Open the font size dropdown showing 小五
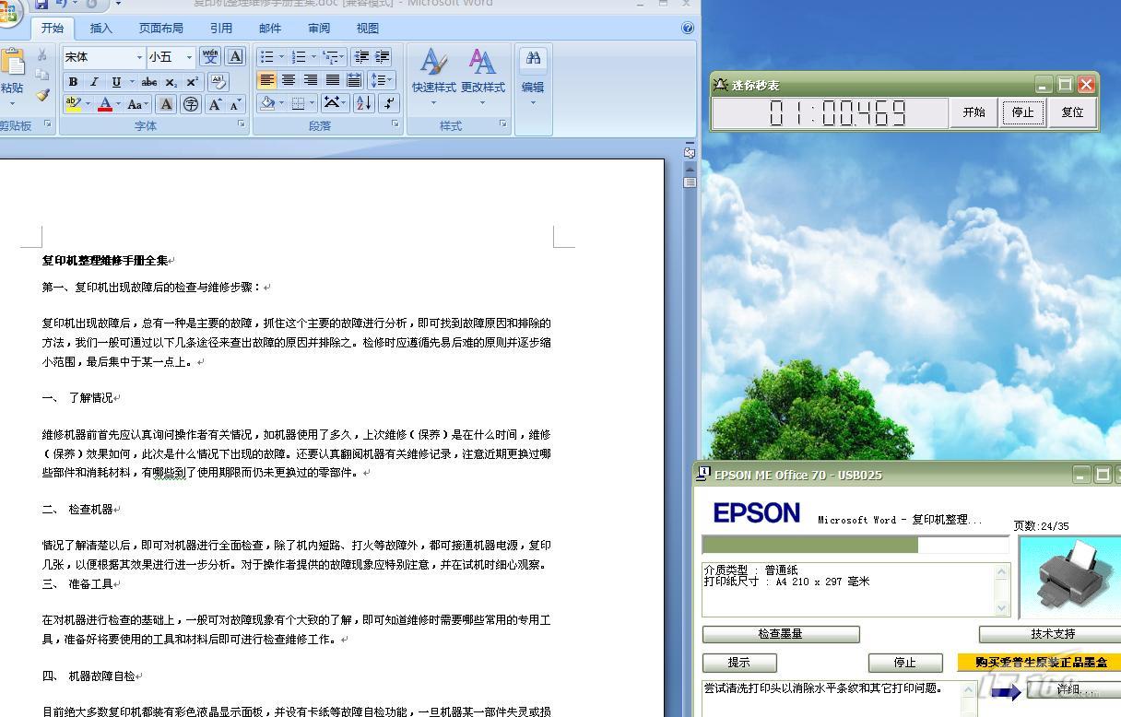Screen dimensions: 1121x717 (x=189, y=57)
